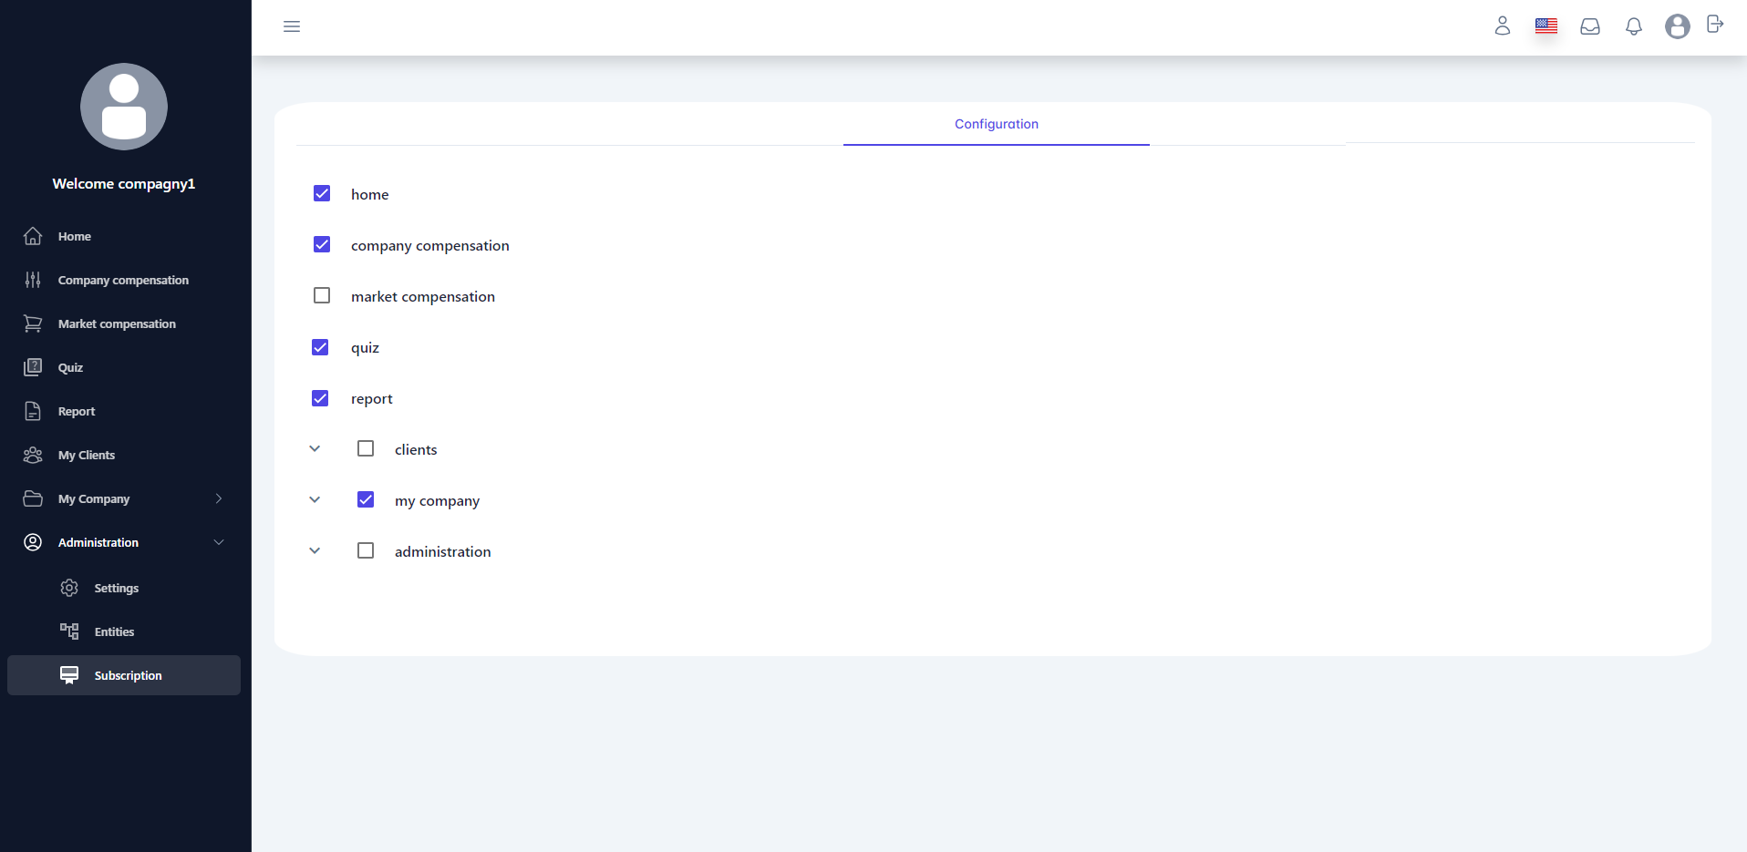The image size is (1747, 852).
Task: Click the US flag language icon
Action: point(1545,26)
